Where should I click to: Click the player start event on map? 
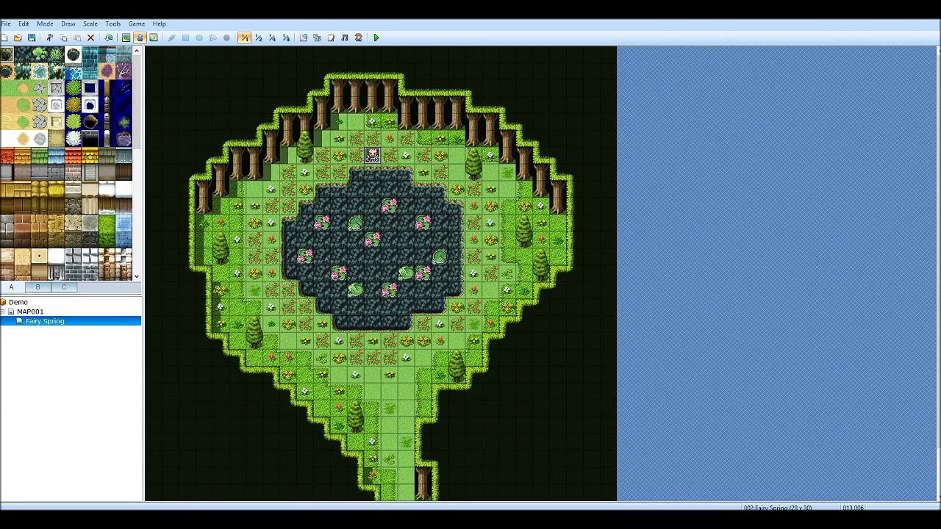(373, 155)
